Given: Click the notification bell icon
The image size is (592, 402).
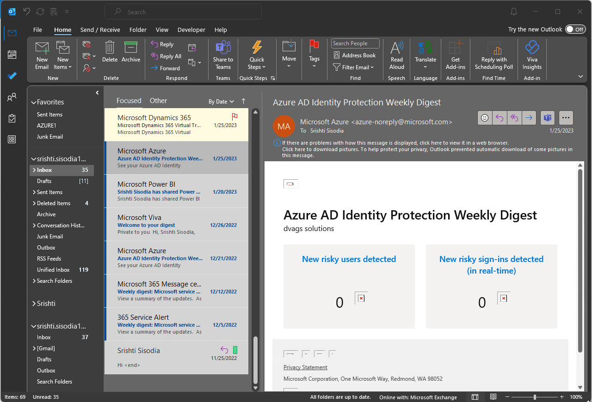Looking at the screenshot, I should [x=514, y=12].
